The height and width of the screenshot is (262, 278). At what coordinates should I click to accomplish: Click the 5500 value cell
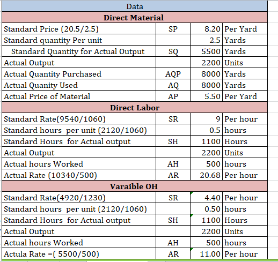point(207,51)
